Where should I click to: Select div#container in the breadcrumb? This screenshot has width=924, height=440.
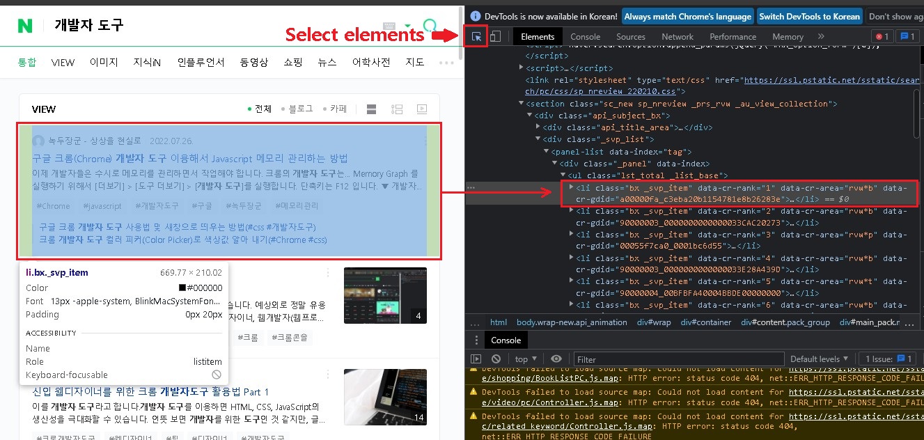click(x=706, y=322)
